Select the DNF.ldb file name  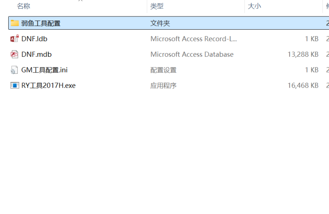[35, 39]
